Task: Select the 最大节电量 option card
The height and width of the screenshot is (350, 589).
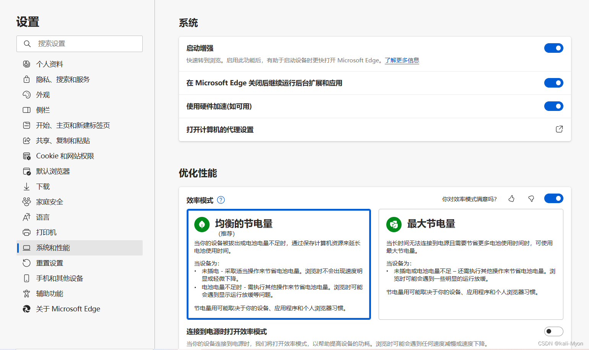Action: pos(471,264)
